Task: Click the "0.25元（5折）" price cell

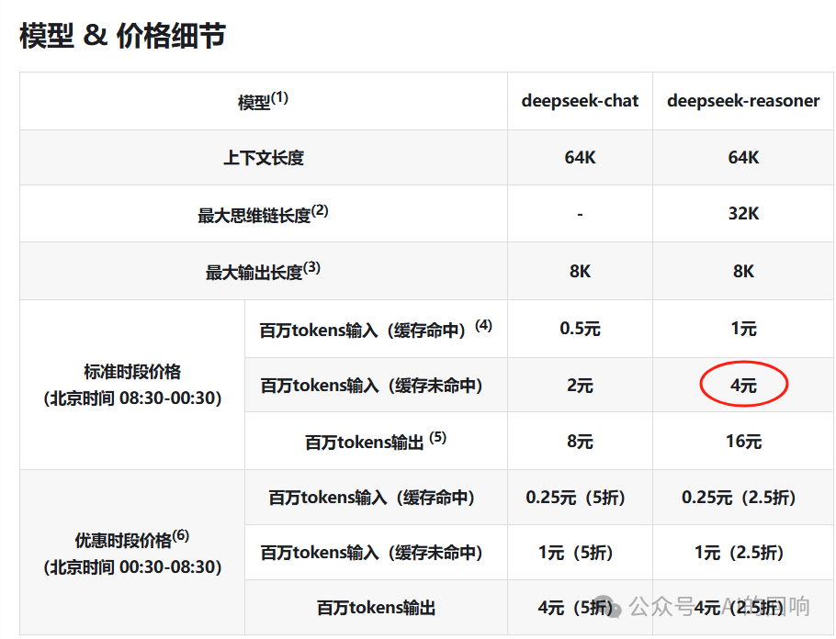Action: pyautogui.click(x=576, y=498)
